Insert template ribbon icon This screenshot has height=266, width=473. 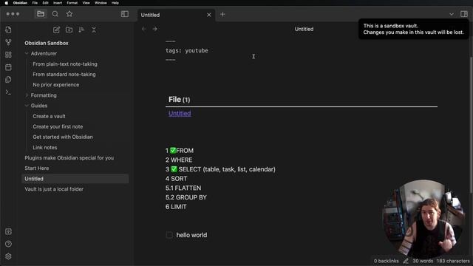(8, 79)
